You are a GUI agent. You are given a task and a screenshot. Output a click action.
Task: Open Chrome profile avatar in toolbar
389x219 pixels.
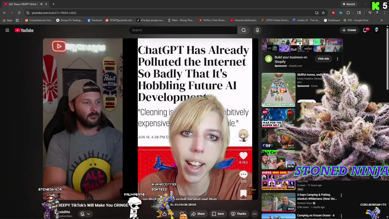point(377,13)
